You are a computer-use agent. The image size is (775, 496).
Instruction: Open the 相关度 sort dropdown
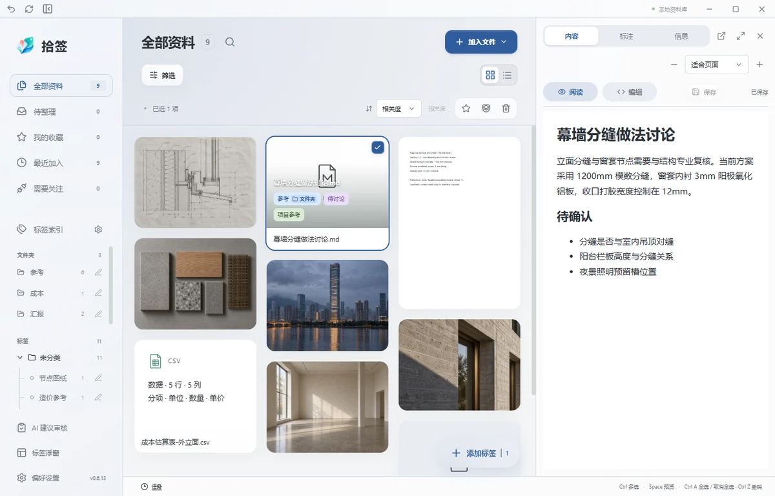tap(399, 108)
